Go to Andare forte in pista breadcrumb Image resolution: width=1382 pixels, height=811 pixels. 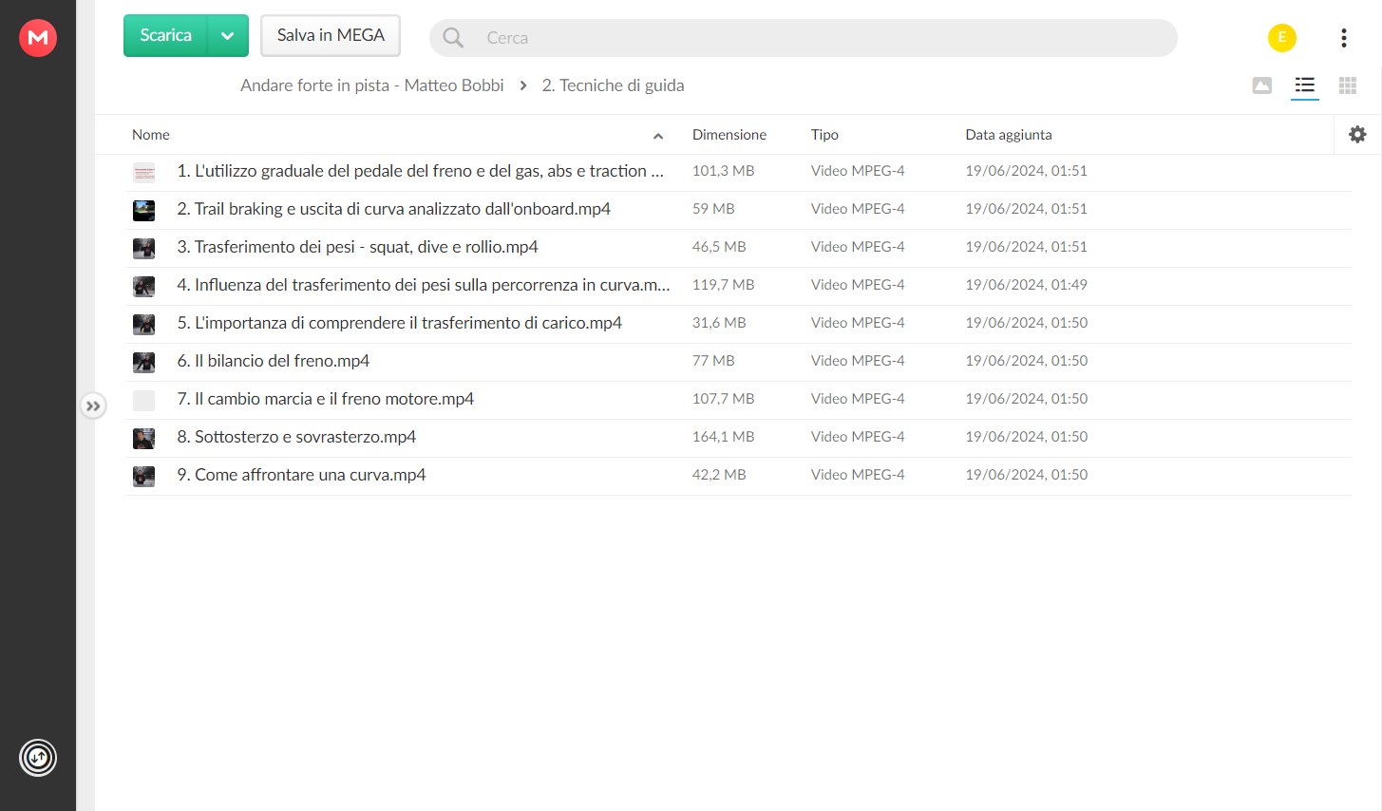pos(371,85)
